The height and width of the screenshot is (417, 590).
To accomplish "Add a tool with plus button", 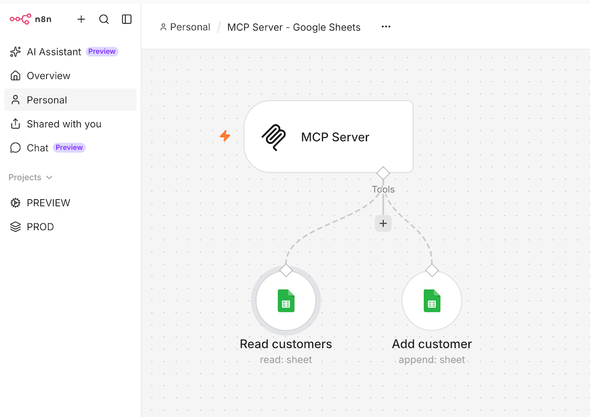I will pyautogui.click(x=383, y=223).
